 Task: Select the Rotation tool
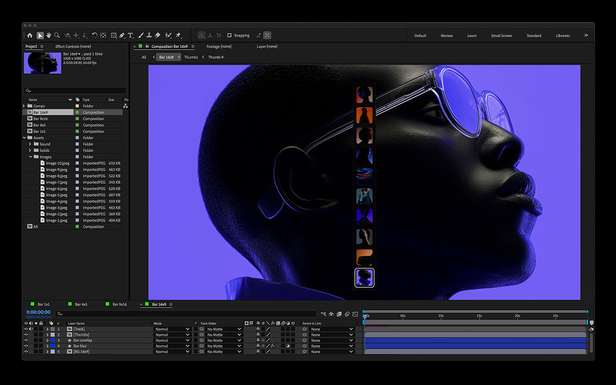tap(94, 35)
